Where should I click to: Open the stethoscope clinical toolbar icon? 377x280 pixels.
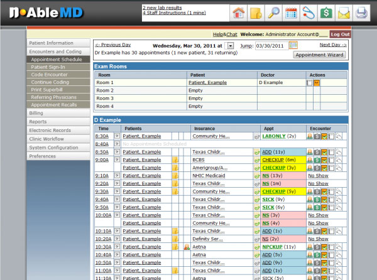point(309,13)
